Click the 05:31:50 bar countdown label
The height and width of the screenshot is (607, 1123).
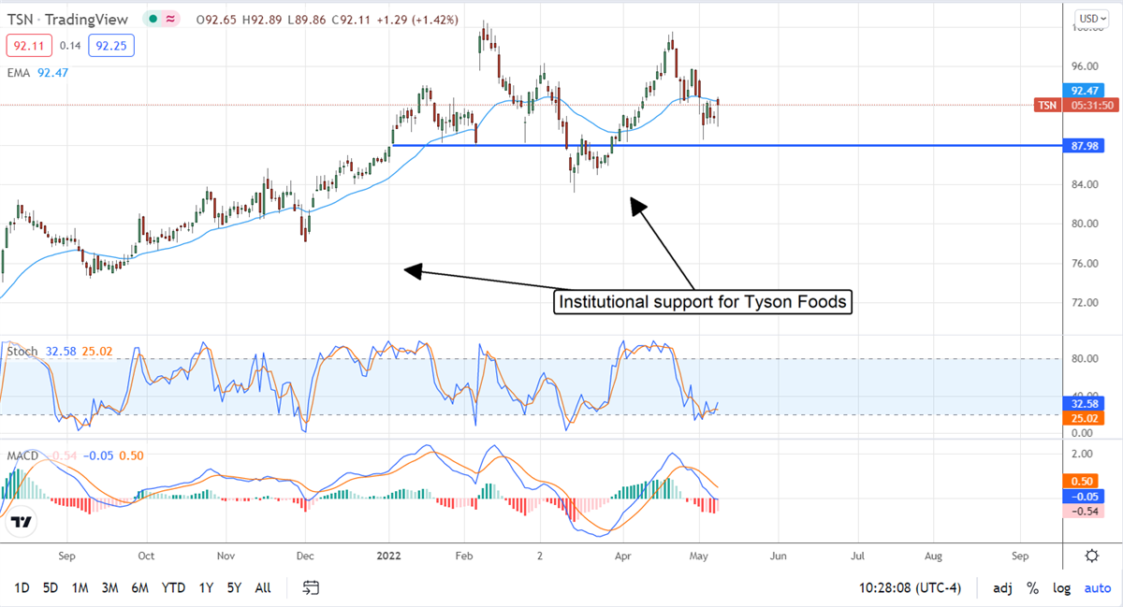(1089, 105)
